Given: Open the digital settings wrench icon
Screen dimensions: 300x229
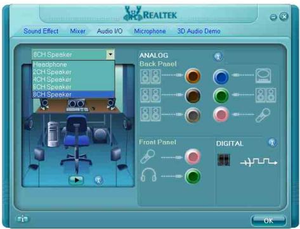Looking at the screenshot, I should (273, 143).
